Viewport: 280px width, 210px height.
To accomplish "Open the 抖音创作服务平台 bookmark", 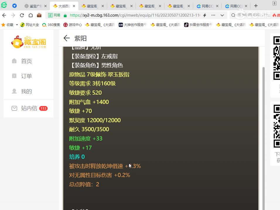I will (x=199, y=25).
